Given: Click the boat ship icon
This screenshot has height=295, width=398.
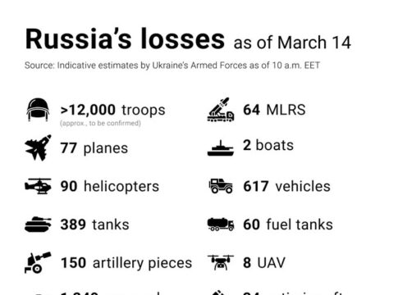Looking at the screenshot, I should [x=221, y=148].
